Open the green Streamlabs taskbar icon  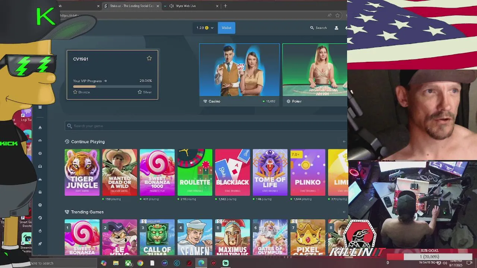(225, 263)
